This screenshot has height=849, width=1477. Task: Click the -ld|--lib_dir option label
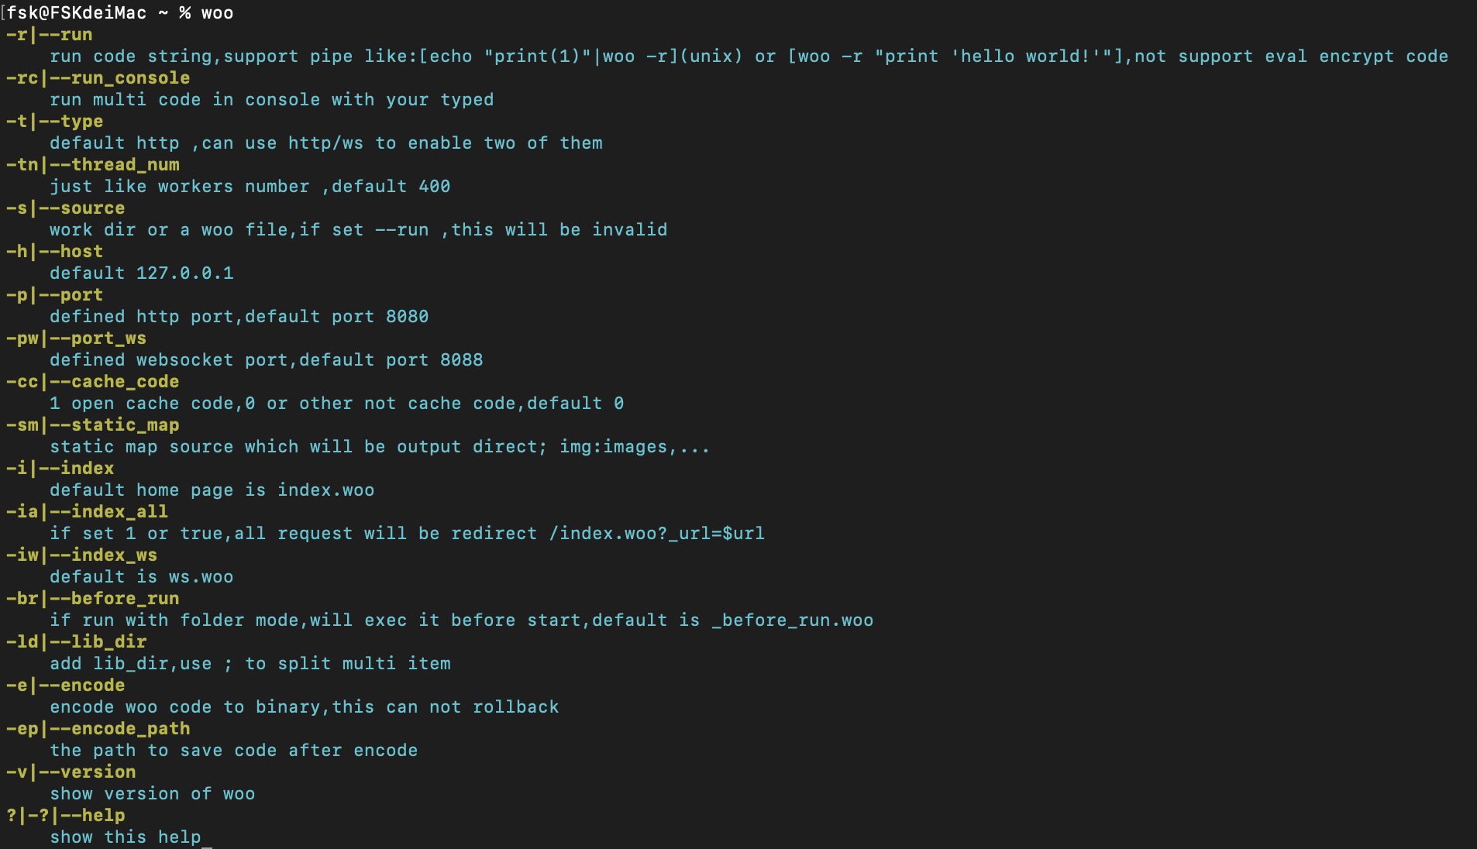[76, 642]
